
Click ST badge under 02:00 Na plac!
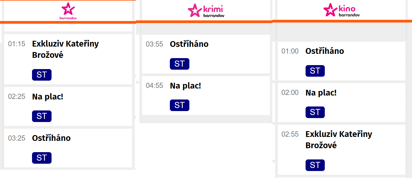click(x=315, y=112)
